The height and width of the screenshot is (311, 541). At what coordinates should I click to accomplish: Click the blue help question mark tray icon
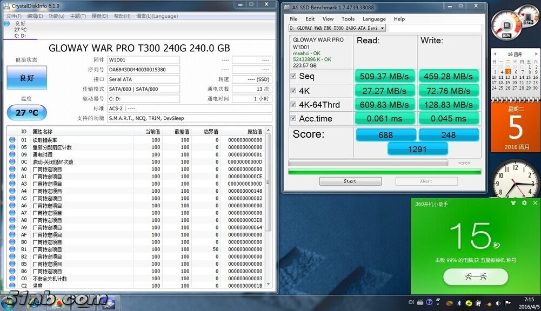click(429, 303)
